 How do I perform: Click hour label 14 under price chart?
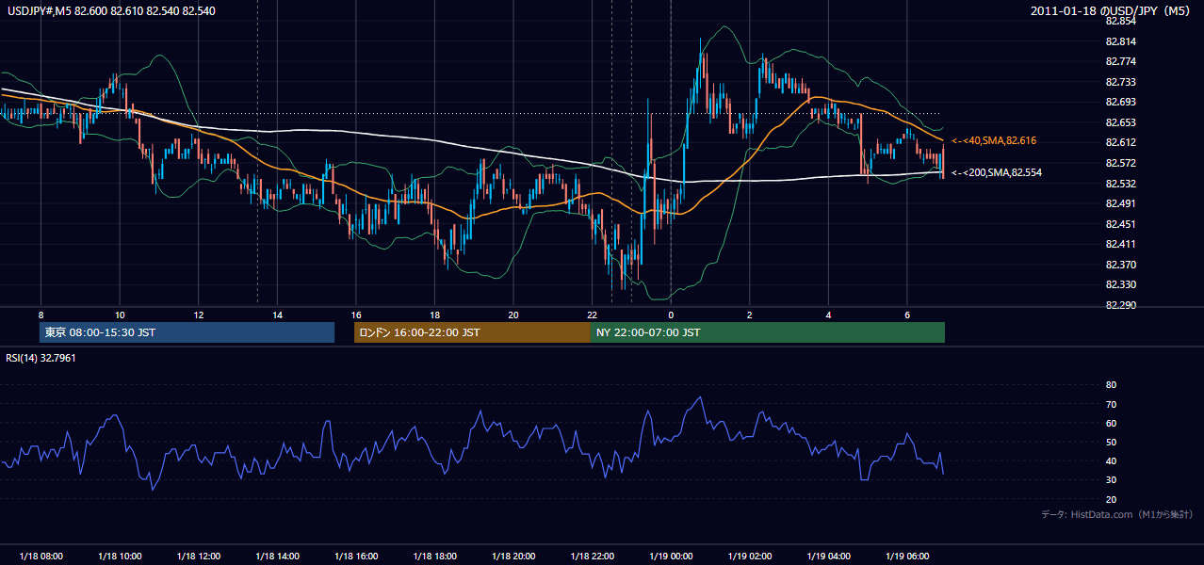pyautogui.click(x=277, y=315)
